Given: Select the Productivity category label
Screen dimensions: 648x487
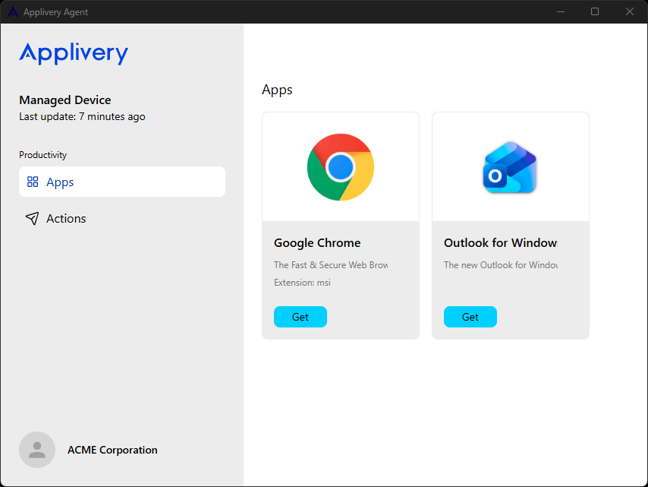Looking at the screenshot, I should (42, 154).
